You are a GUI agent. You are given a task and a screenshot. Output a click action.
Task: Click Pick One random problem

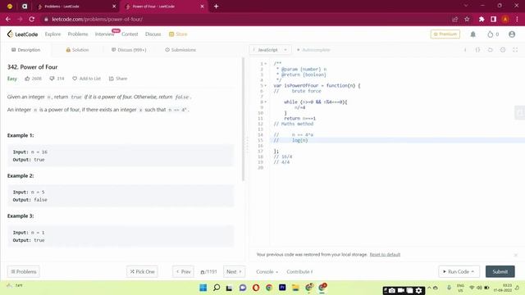click(x=142, y=271)
